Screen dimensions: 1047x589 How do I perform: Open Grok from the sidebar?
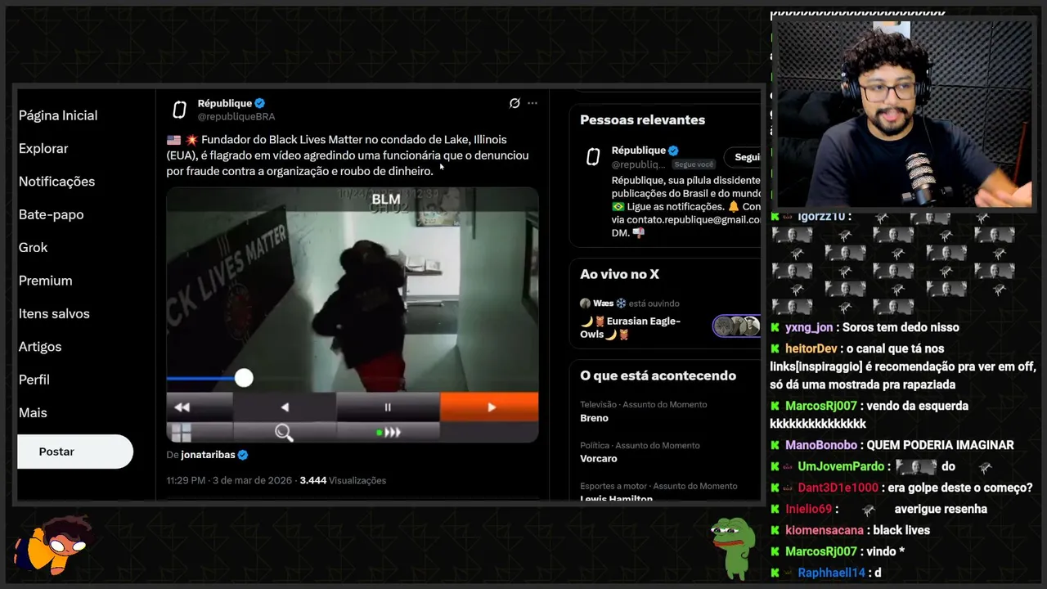pyautogui.click(x=33, y=247)
